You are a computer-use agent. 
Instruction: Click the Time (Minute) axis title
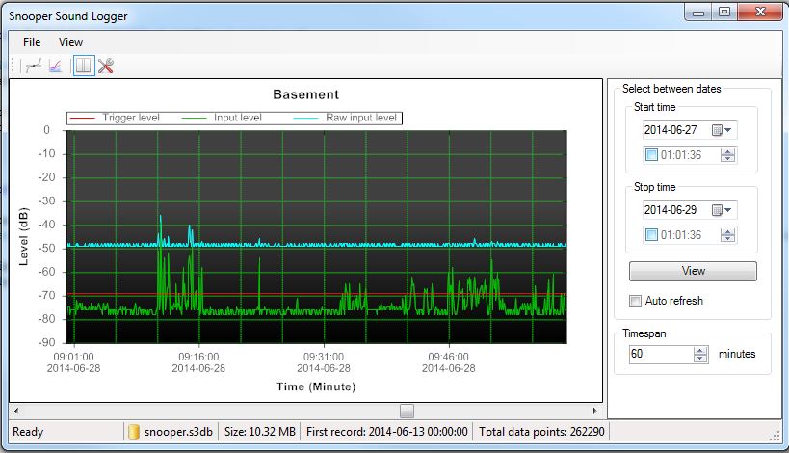pos(316,386)
